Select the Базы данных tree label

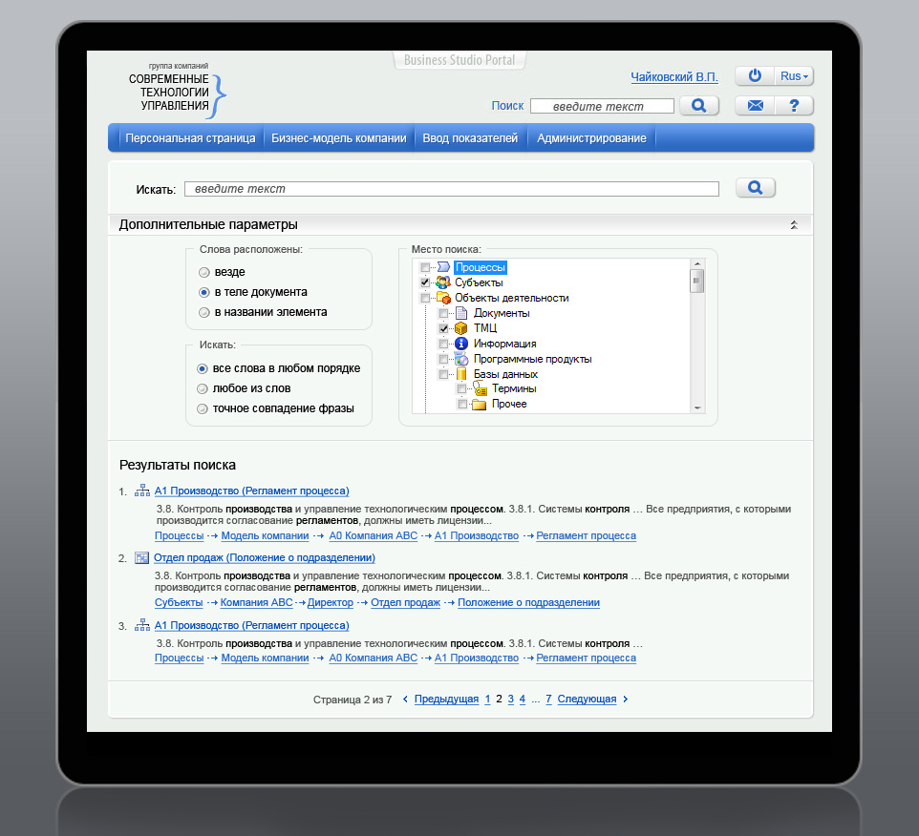click(x=505, y=373)
